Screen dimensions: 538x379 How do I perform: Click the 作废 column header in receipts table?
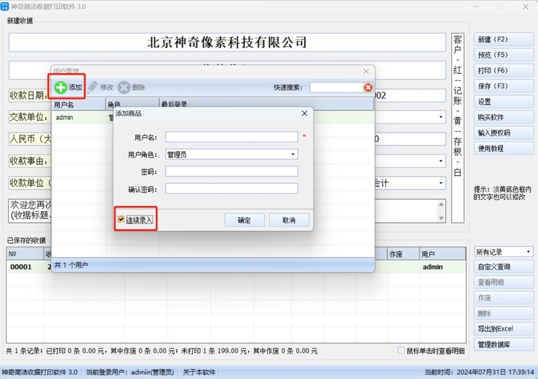[403, 254]
